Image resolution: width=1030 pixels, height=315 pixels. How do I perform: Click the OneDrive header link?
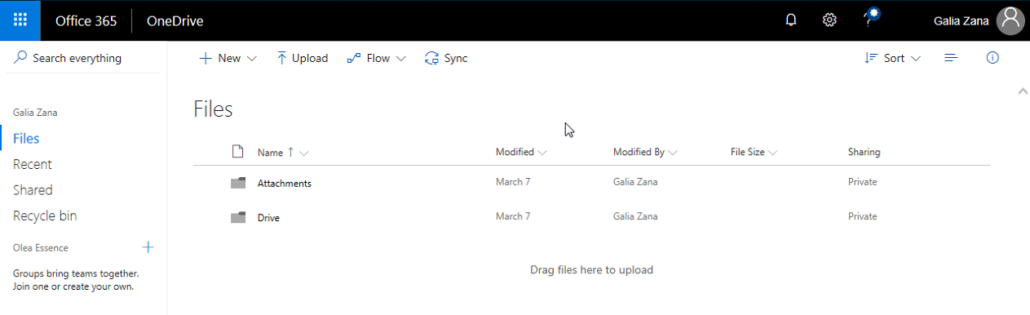(175, 21)
